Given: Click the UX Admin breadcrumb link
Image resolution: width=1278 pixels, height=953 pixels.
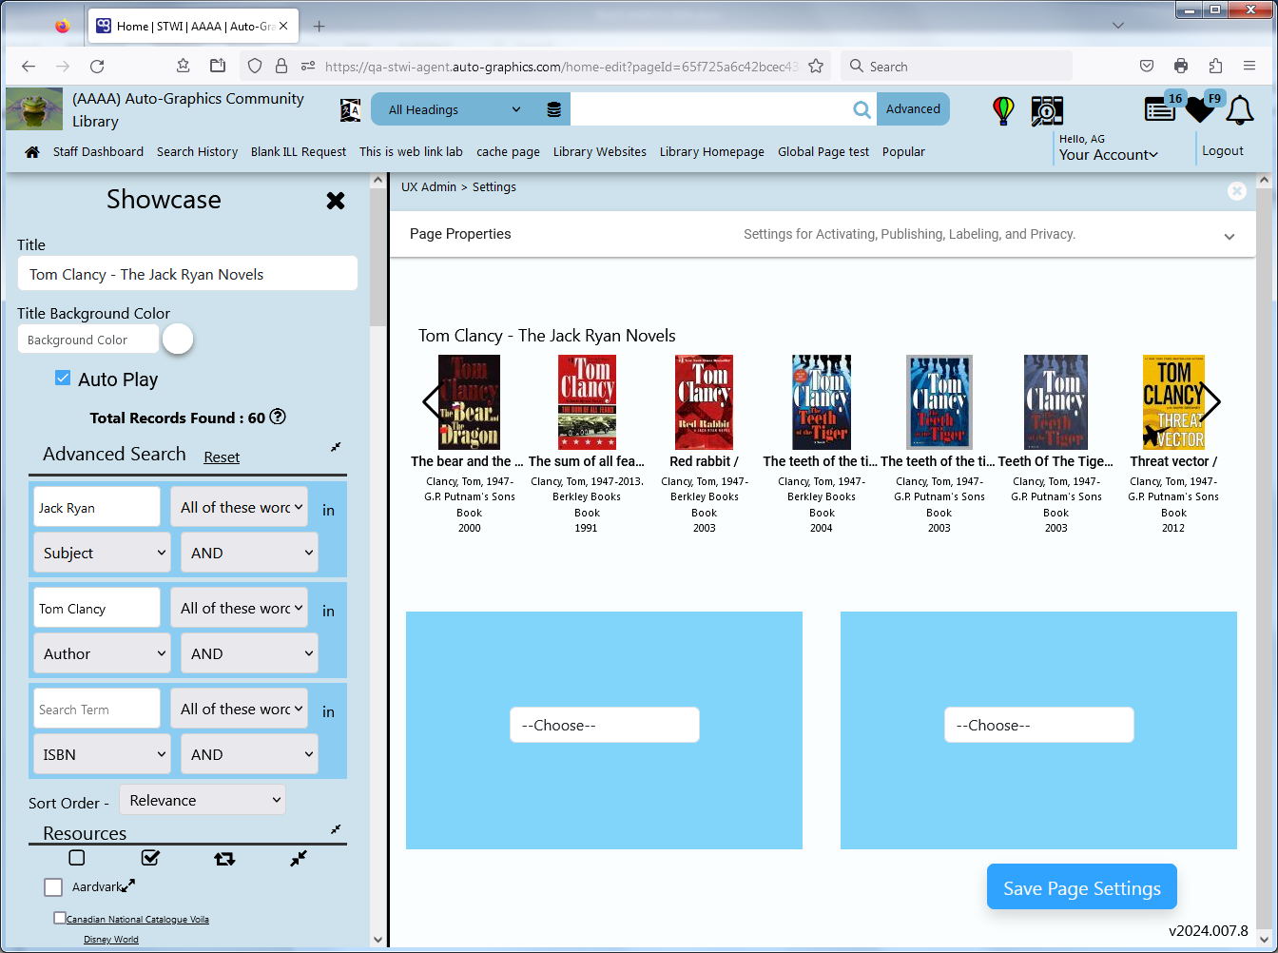Looking at the screenshot, I should tap(429, 187).
